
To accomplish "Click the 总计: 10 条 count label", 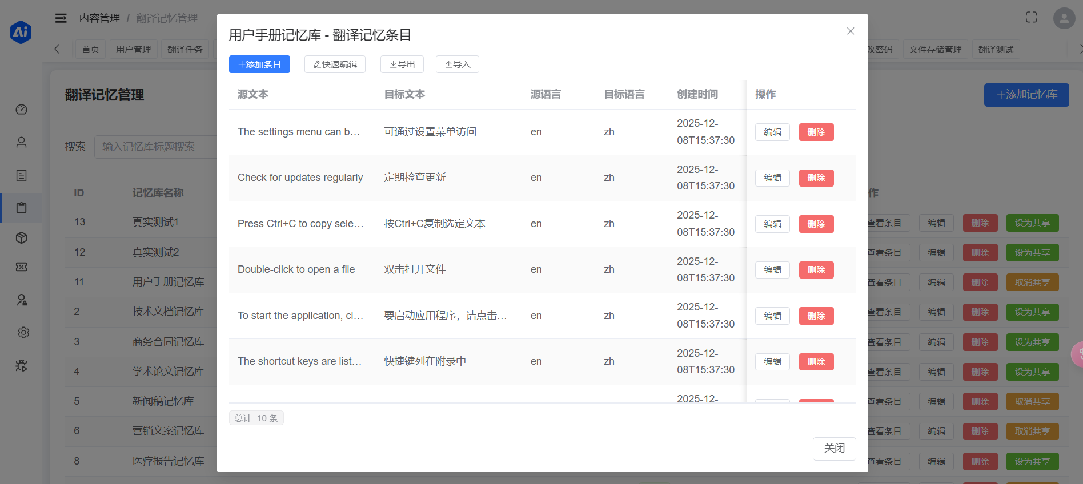I will click(256, 418).
